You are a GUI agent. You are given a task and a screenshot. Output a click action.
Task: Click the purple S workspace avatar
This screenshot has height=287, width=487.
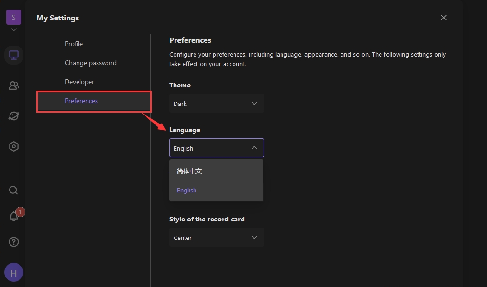point(13,18)
